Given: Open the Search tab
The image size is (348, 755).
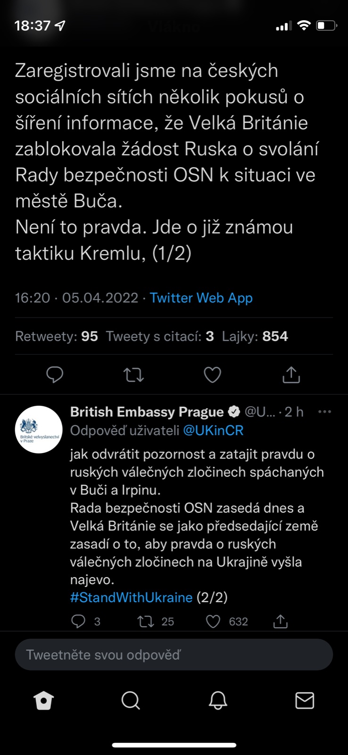Looking at the screenshot, I should (131, 701).
